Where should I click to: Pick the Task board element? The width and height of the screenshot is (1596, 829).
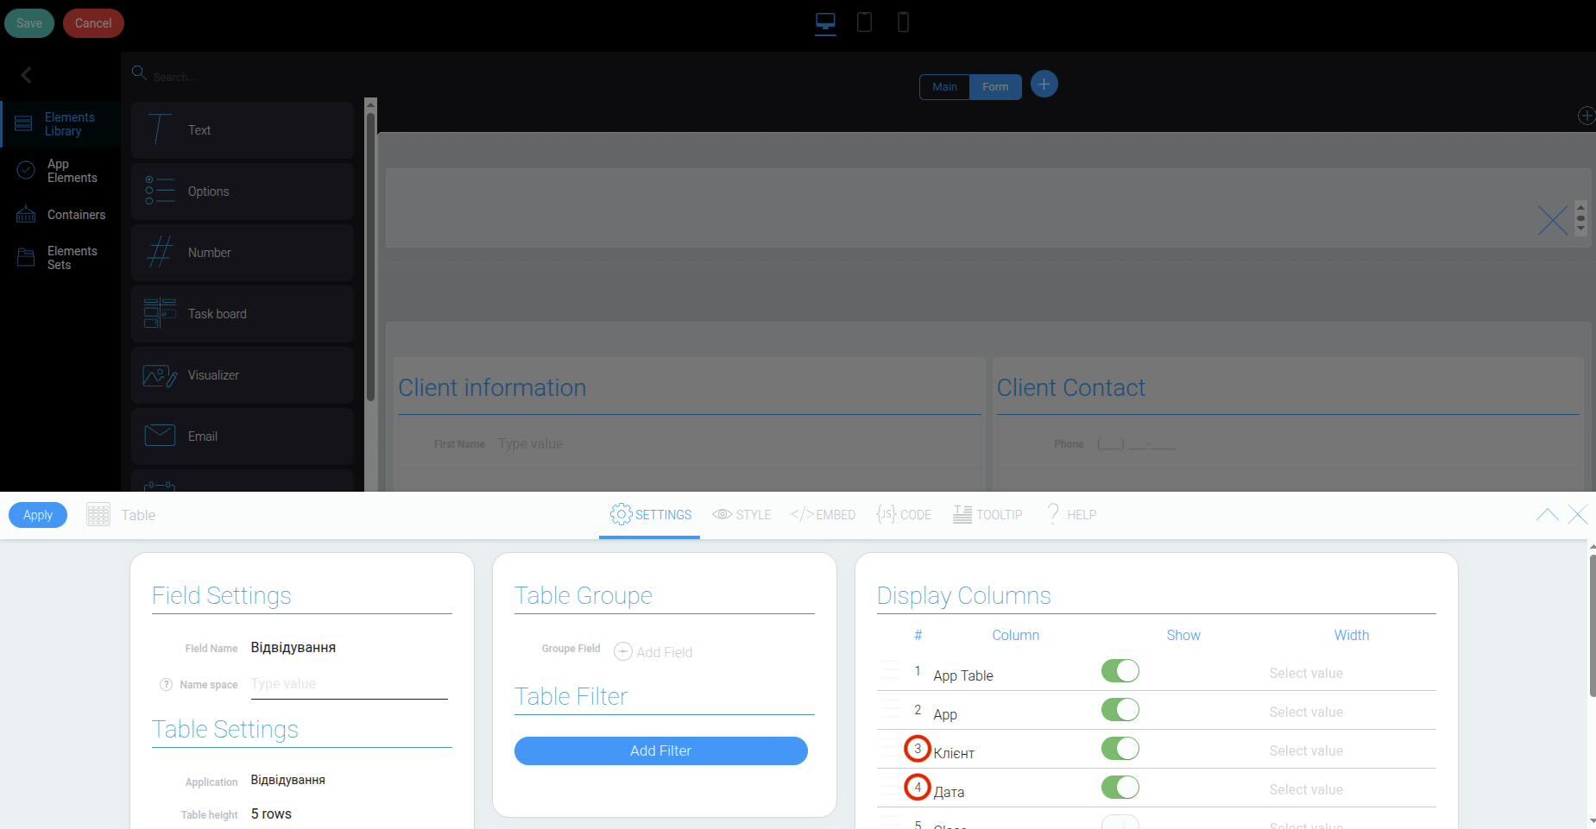243,314
